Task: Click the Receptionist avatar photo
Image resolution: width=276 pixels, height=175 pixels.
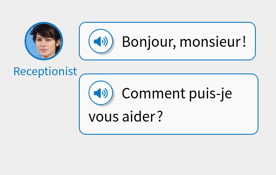Action: 44,41
